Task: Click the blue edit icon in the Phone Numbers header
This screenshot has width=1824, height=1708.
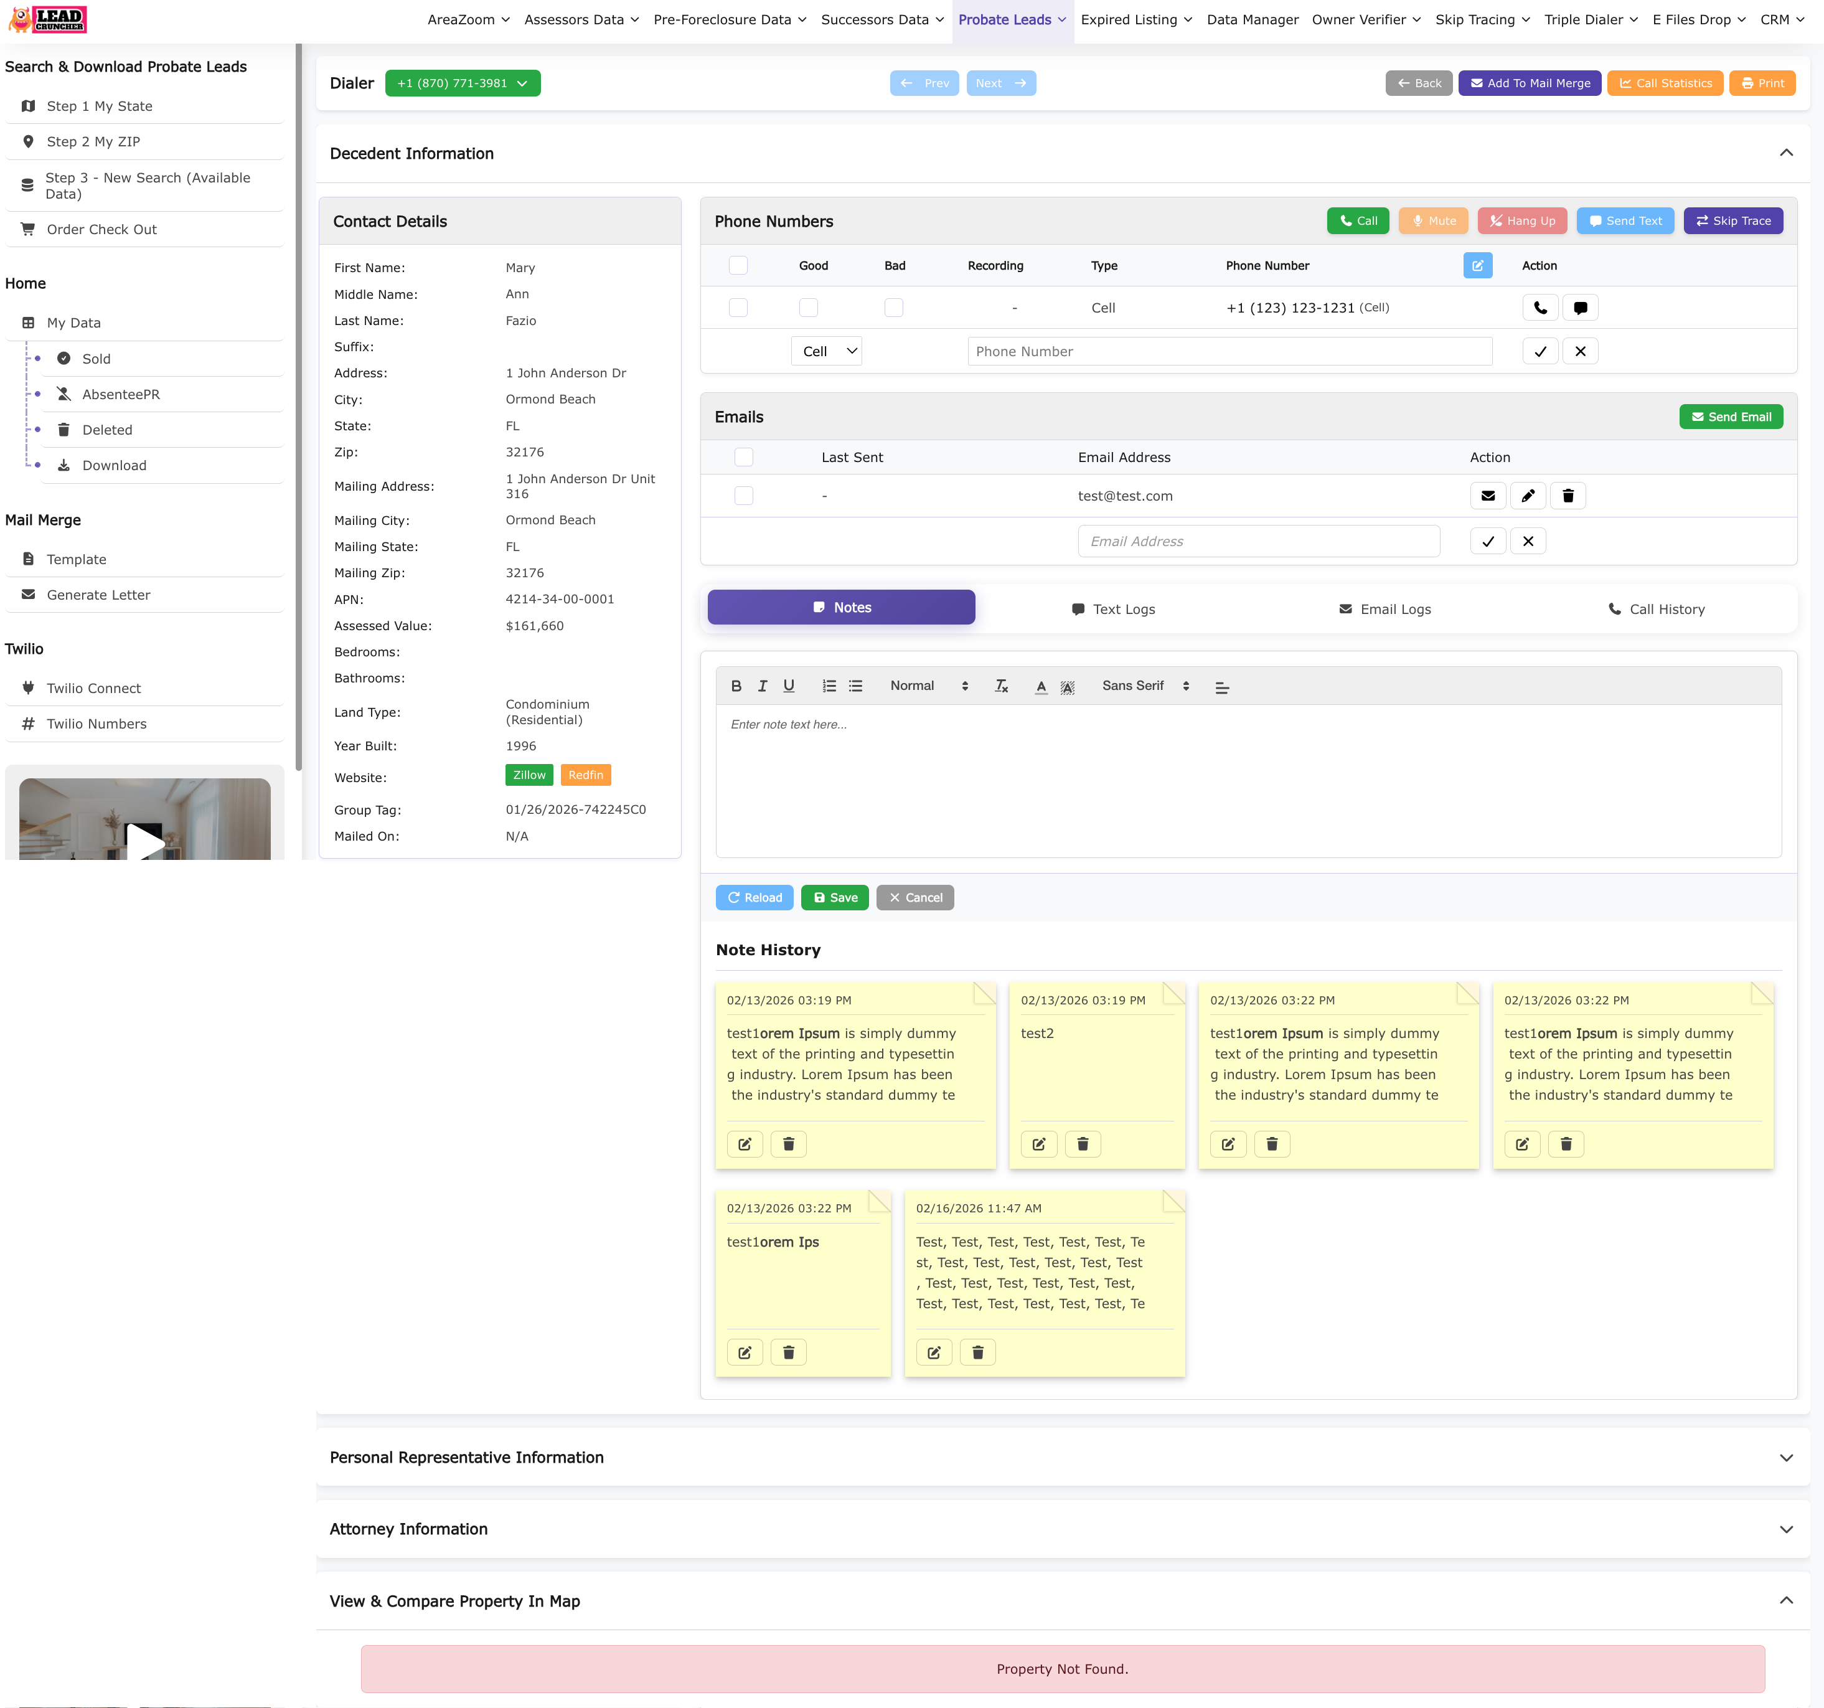Action: (1477, 265)
